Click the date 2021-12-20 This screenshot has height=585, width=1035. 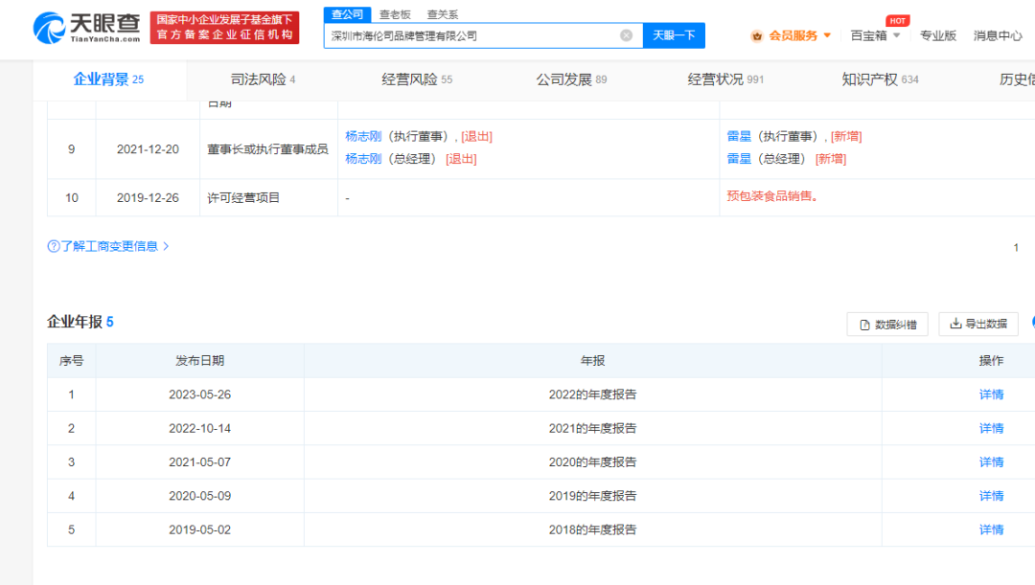click(x=148, y=149)
